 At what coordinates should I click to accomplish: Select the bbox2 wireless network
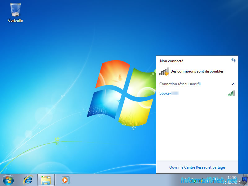197,93
